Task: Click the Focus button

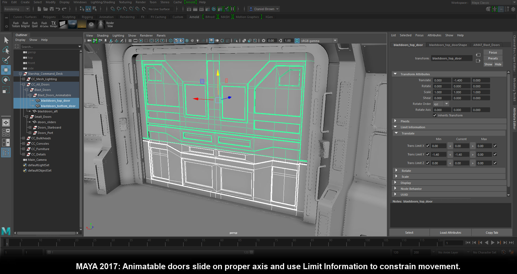Action: (x=493, y=52)
